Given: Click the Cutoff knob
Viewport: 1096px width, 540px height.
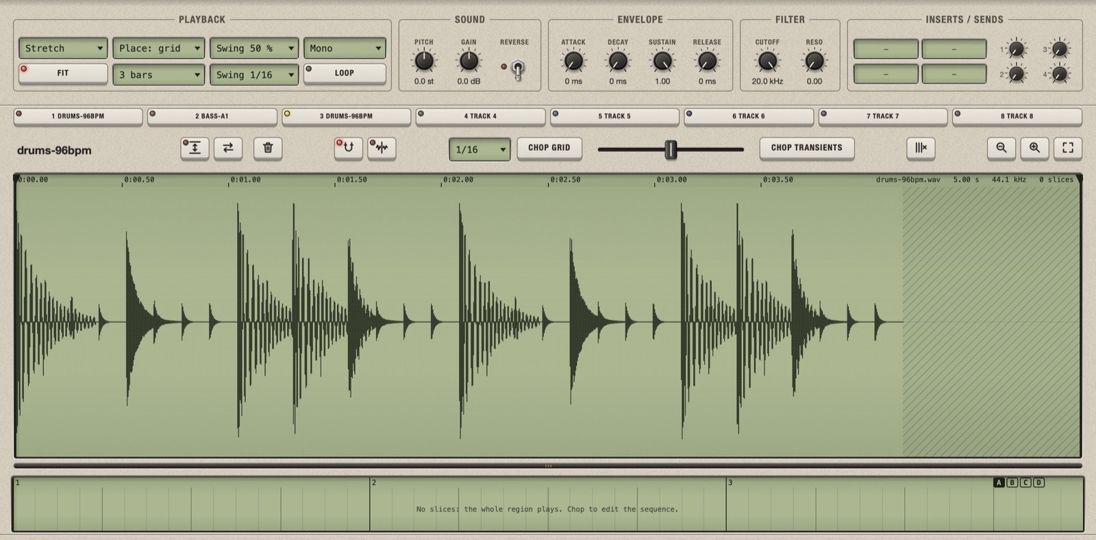Looking at the screenshot, I should click(767, 61).
